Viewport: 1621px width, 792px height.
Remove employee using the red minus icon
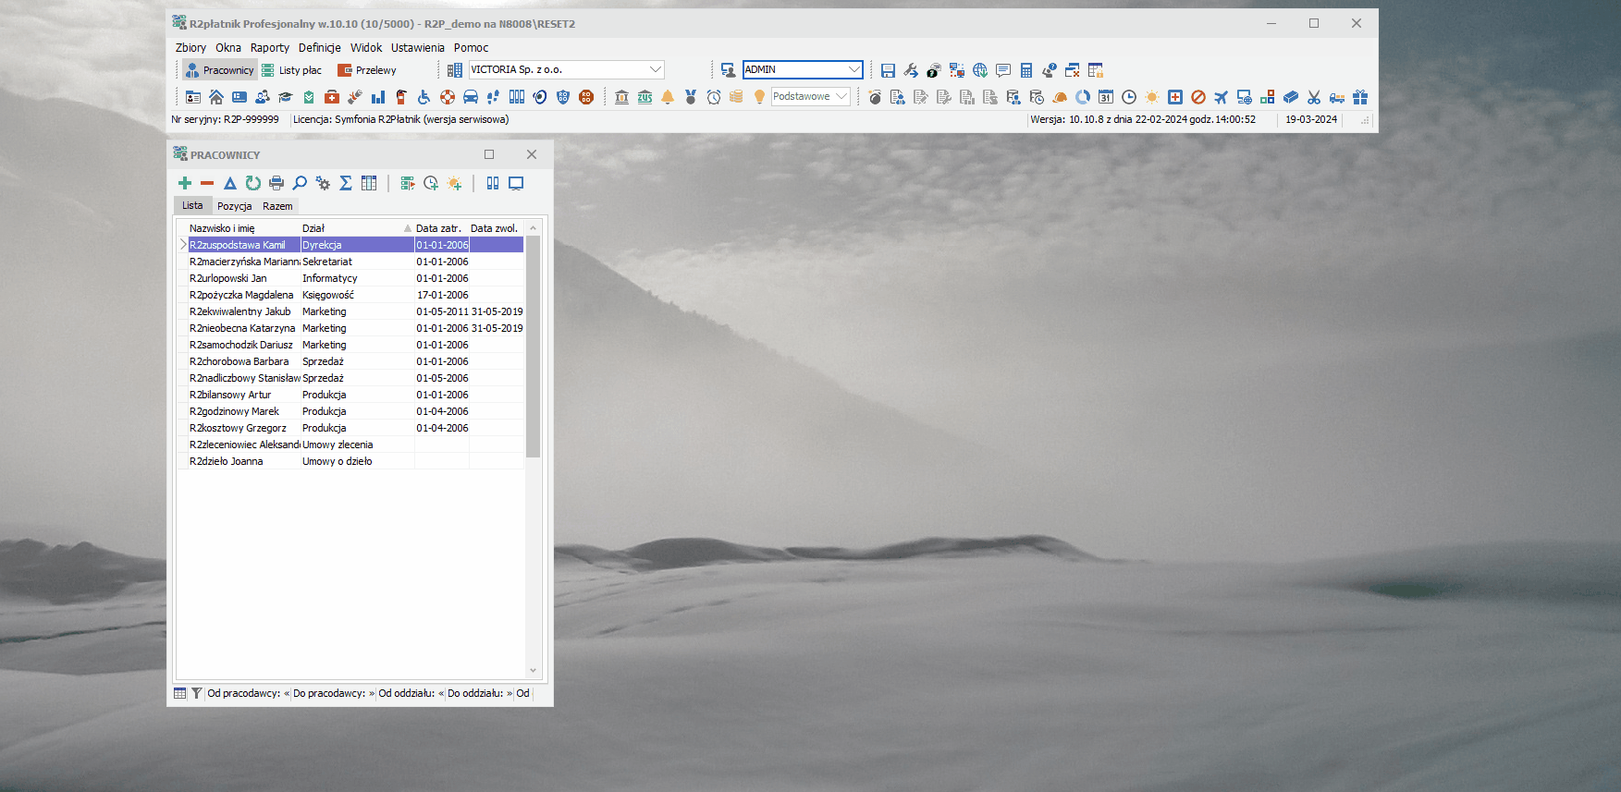[207, 183]
